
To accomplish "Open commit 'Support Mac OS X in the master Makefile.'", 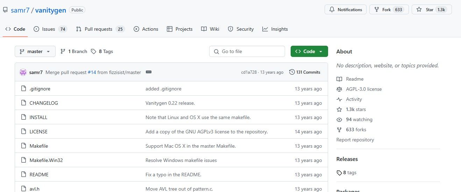I will [x=191, y=146].
